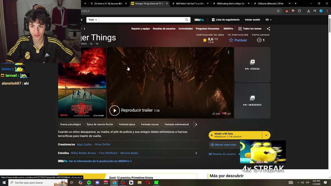Screen dimensions: 331x186
Task: Open Spotify from the taskbar
Action: tap(89, 183)
